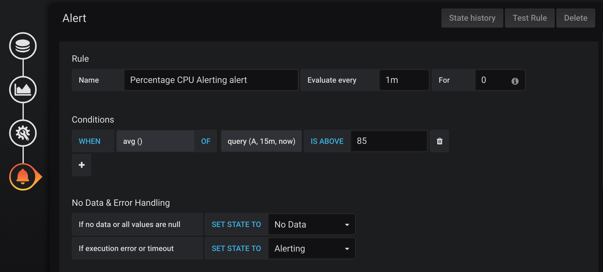The image size is (603, 272).
Task: Click SET STATE TO for execution errors
Action: click(236, 248)
